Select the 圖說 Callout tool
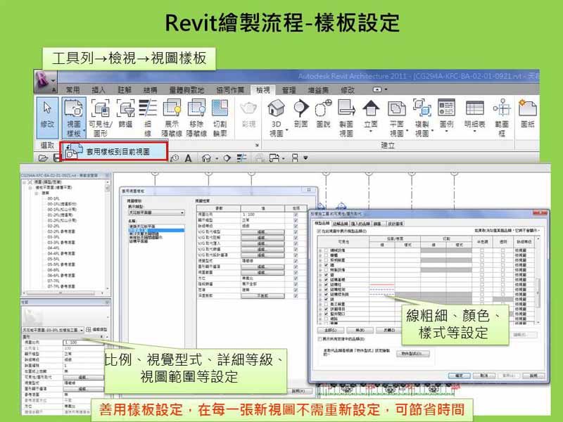The image size is (563, 422). coord(323,114)
